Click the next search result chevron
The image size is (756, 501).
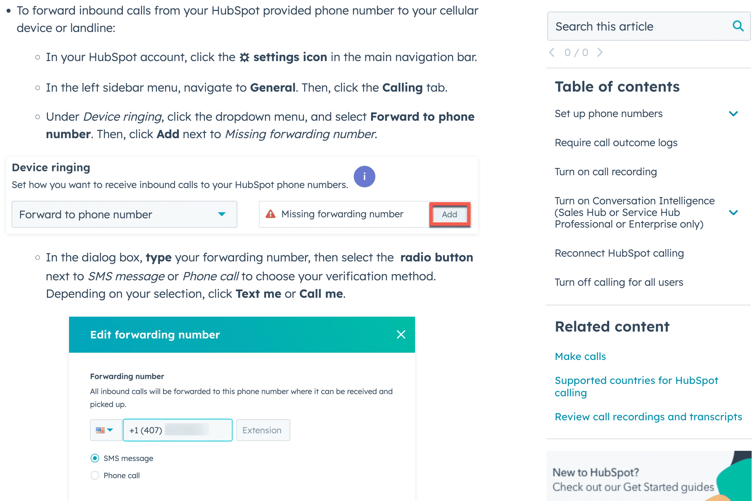(600, 52)
